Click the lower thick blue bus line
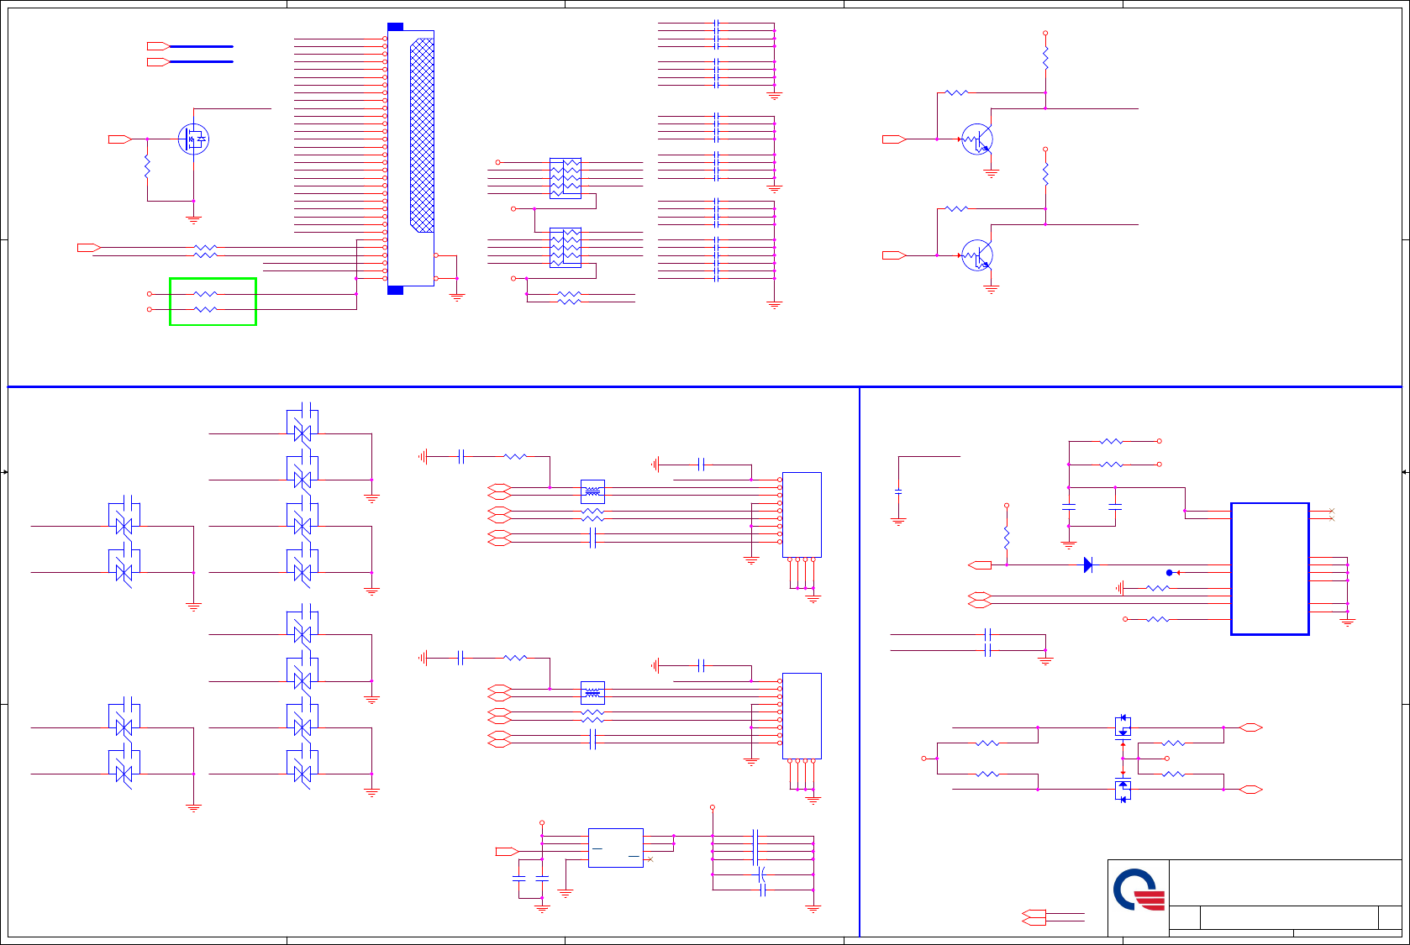Screen dimensions: 1410x945 202,62
